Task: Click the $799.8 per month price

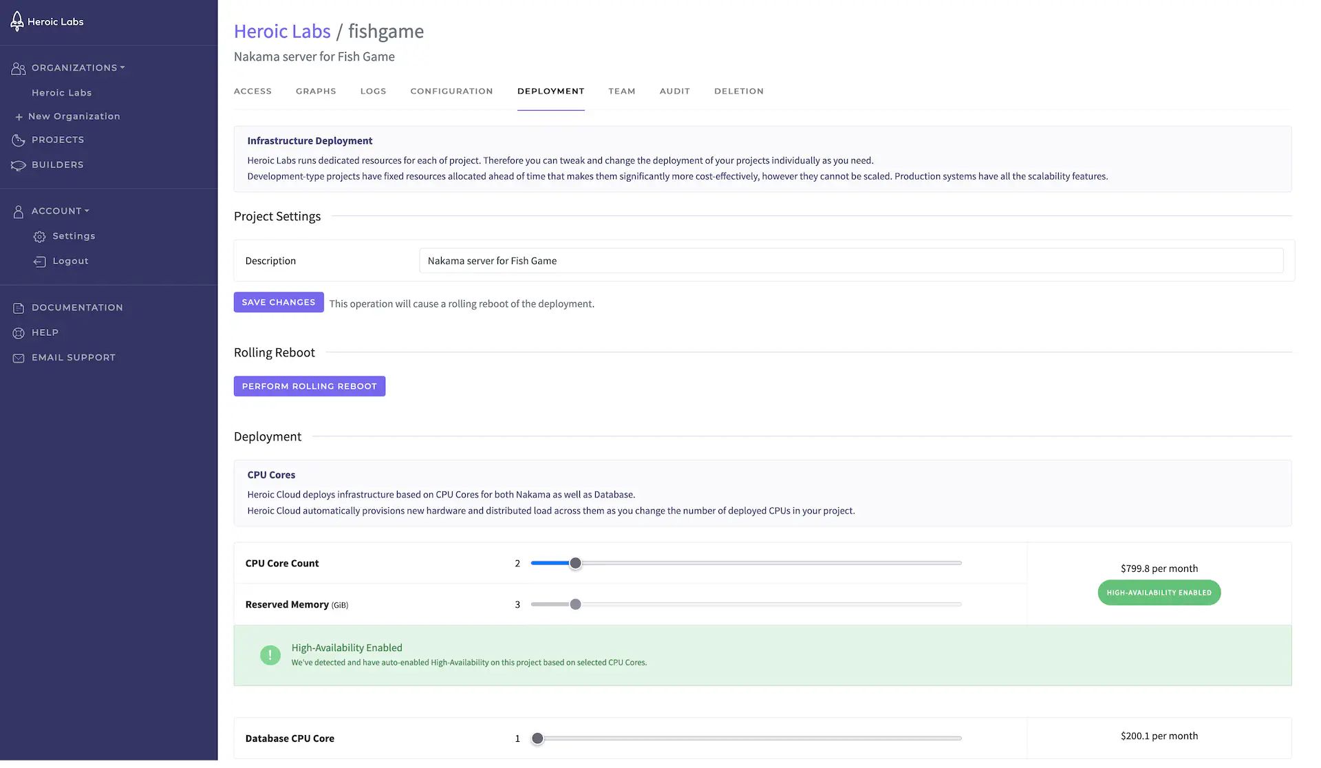Action: point(1159,568)
